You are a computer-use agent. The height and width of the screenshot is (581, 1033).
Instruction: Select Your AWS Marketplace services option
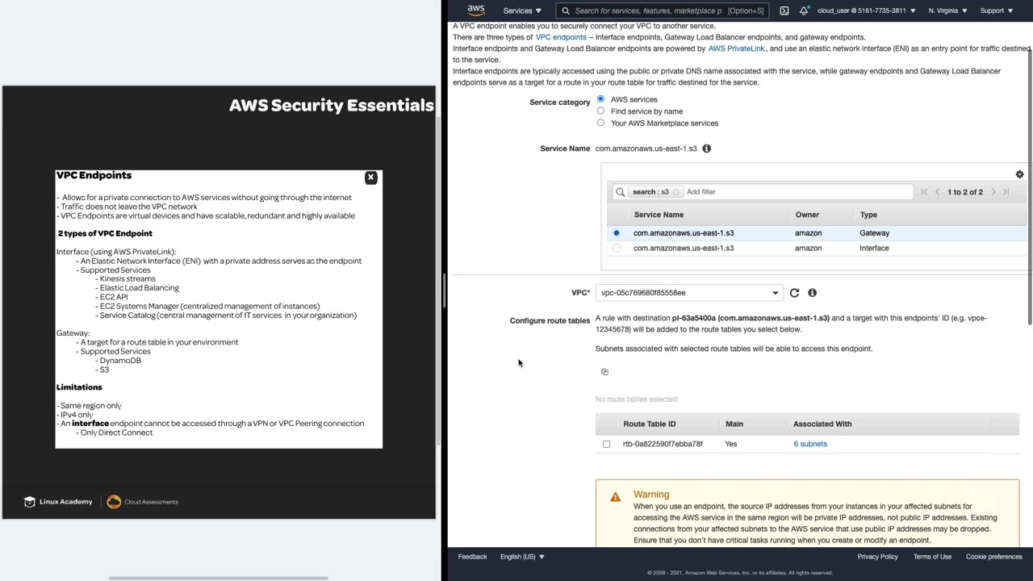point(600,123)
